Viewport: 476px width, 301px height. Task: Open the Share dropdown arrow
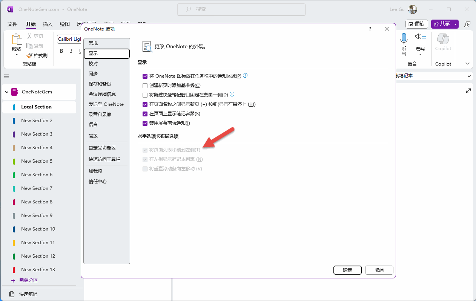pos(456,24)
